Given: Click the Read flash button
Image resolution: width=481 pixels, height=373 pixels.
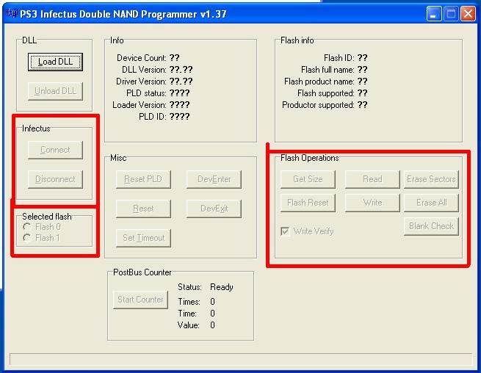Looking at the screenshot, I should click(x=372, y=179).
